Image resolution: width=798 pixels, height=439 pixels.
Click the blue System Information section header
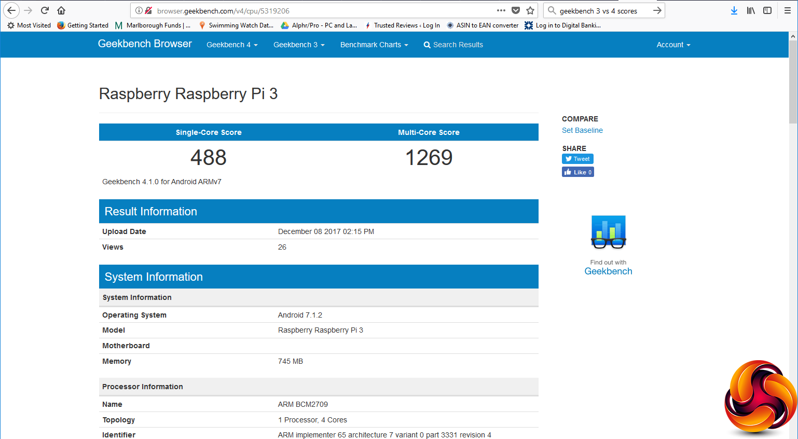click(x=319, y=277)
